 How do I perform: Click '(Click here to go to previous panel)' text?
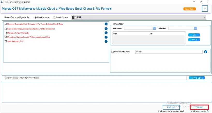point(171,111)
